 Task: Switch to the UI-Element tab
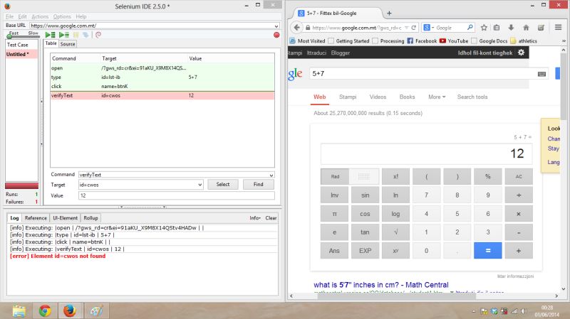[65, 218]
